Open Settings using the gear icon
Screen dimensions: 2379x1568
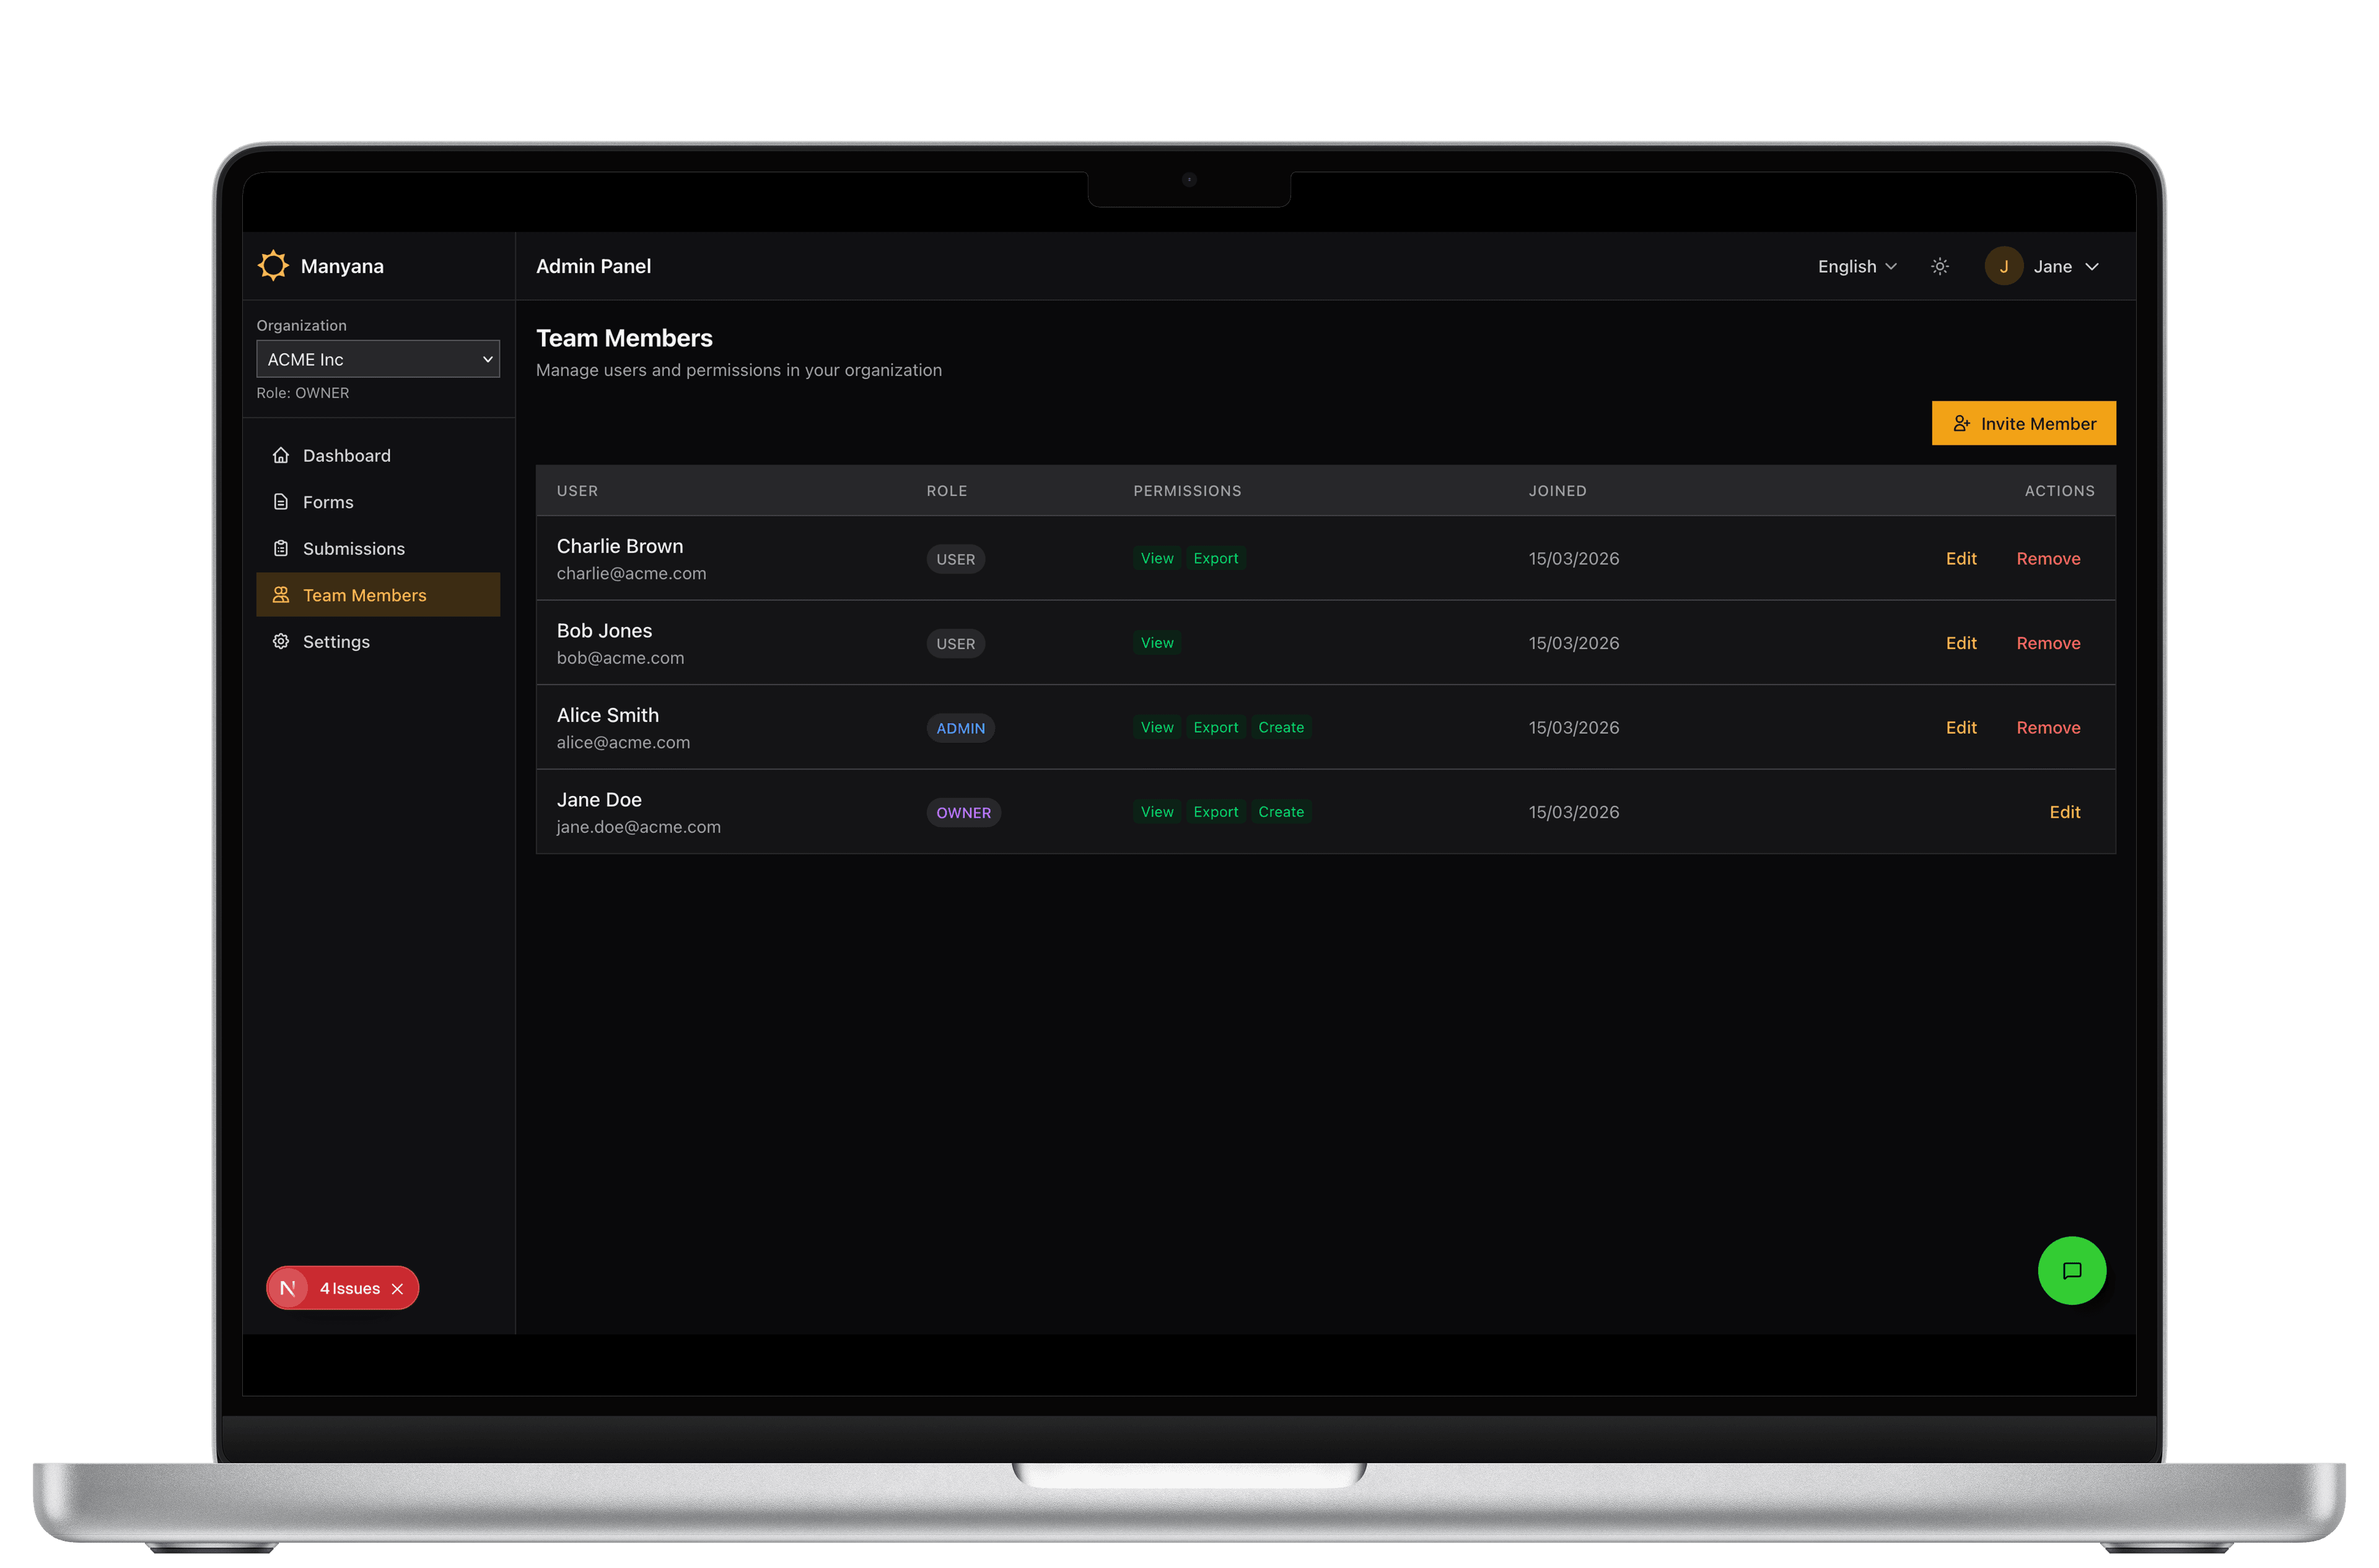[281, 641]
